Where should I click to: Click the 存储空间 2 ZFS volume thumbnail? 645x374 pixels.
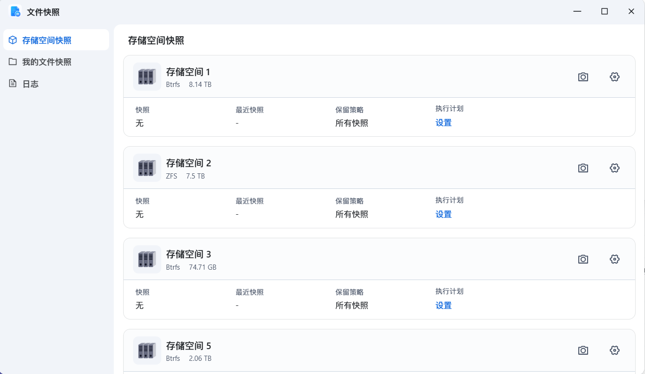[x=147, y=168]
